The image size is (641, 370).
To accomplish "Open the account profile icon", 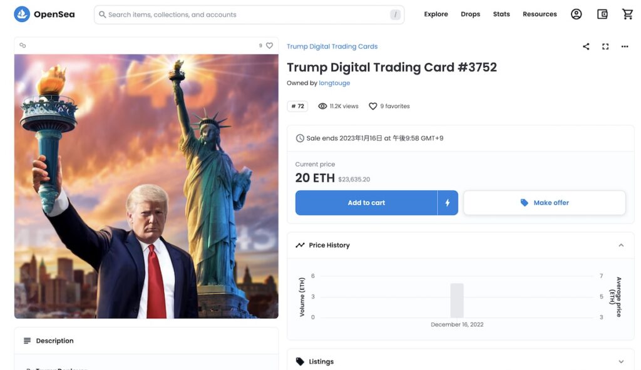I will [x=576, y=14].
